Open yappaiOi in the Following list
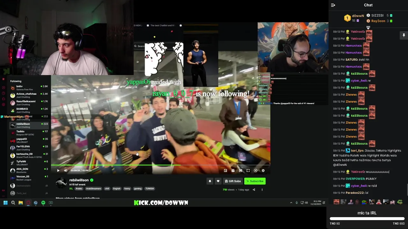This screenshot has height=229, width=408. coord(29,140)
